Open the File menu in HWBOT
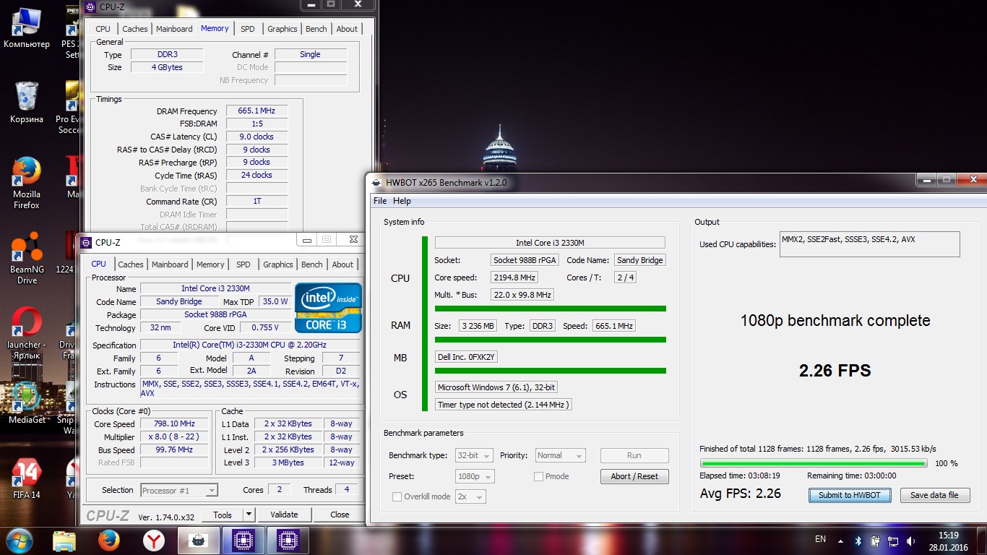Image resolution: width=987 pixels, height=555 pixels. coord(380,201)
